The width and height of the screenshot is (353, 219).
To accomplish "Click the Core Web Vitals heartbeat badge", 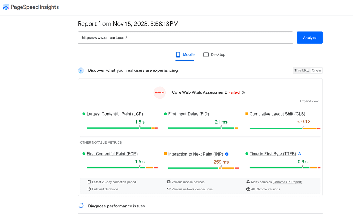I will click(x=160, y=92).
